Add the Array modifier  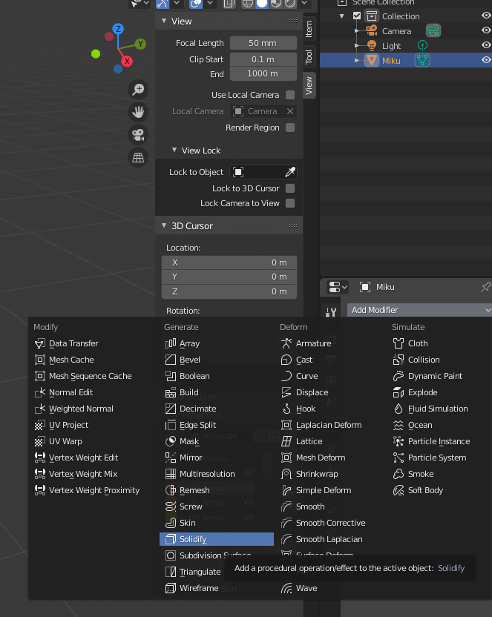click(x=217, y=343)
